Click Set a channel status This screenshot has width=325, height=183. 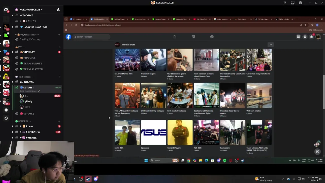30,91
